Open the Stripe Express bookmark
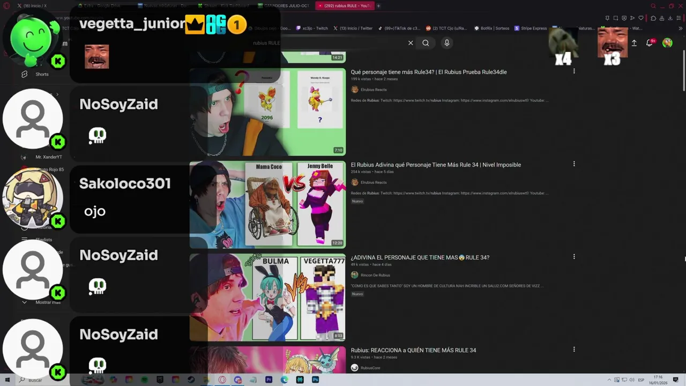Image resolution: width=686 pixels, height=386 pixels. 531,28
